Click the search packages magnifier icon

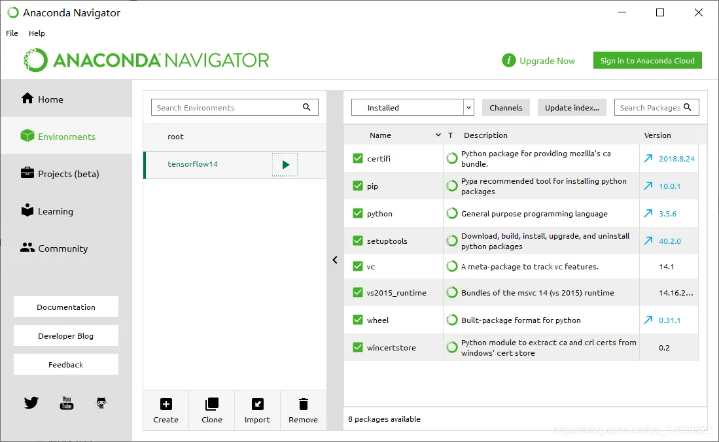point(688,107)
